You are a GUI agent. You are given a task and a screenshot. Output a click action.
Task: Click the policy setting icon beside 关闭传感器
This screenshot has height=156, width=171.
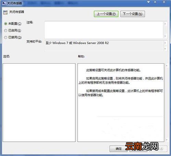[x=5, y=12]
